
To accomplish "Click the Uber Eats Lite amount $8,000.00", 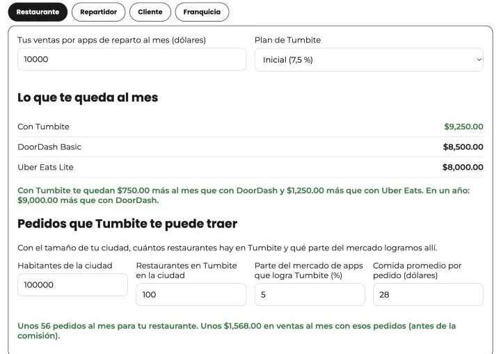I will coord(463,167).
